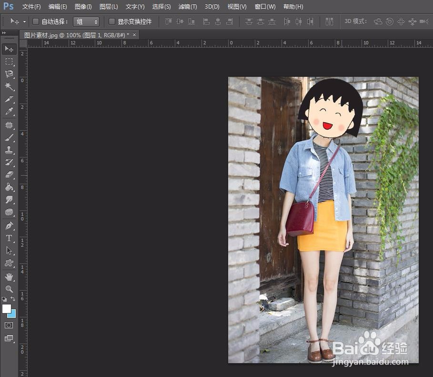Click distribute top edges button
The width and height of the screenshot is (433, 377).
click(249, 21)
